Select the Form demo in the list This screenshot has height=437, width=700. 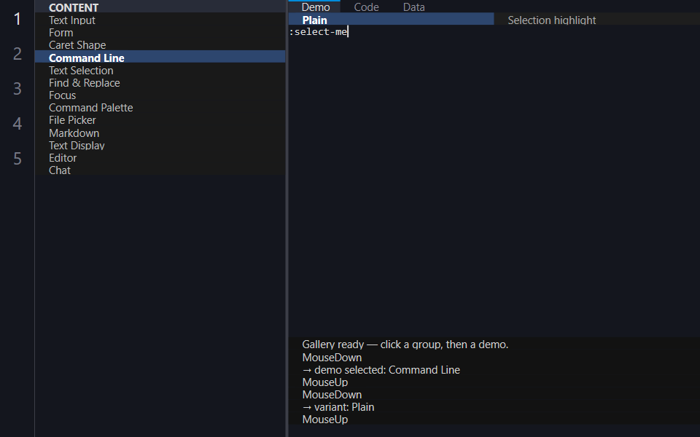point(160,33)
